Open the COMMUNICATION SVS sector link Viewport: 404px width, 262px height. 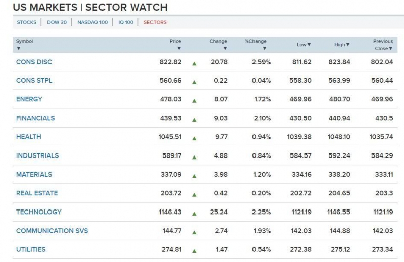click(52, 231)
